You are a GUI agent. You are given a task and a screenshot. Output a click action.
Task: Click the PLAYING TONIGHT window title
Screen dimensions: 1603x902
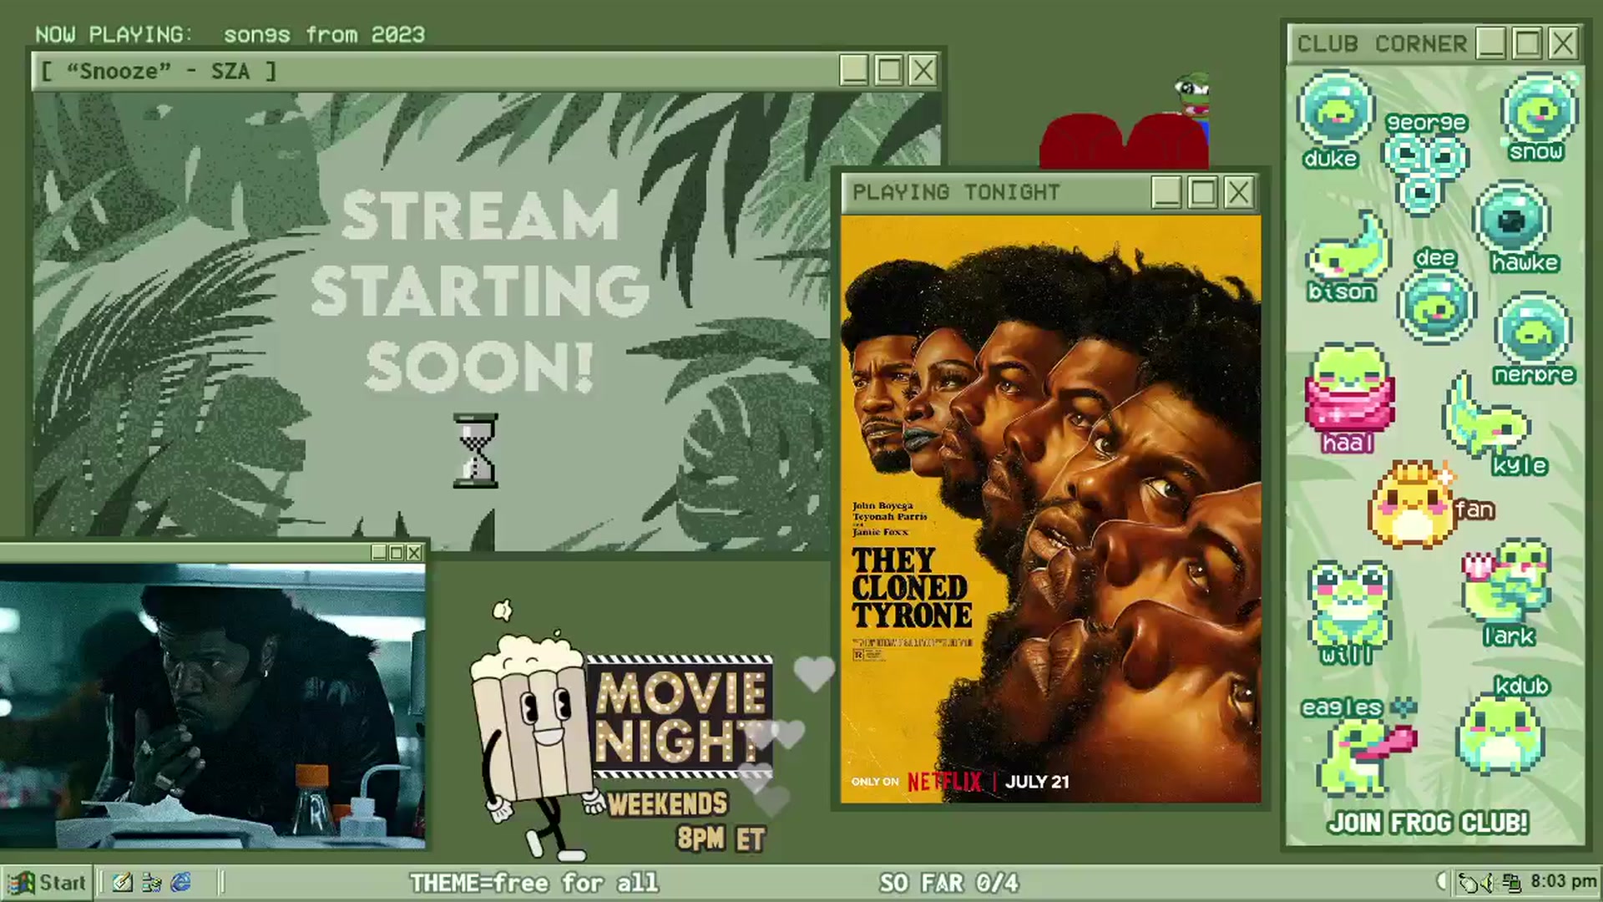point(956,192)
